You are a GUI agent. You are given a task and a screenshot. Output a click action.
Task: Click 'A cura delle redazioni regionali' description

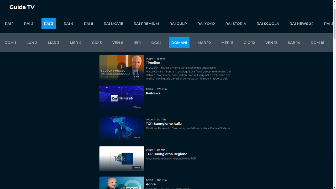(171, 159)
